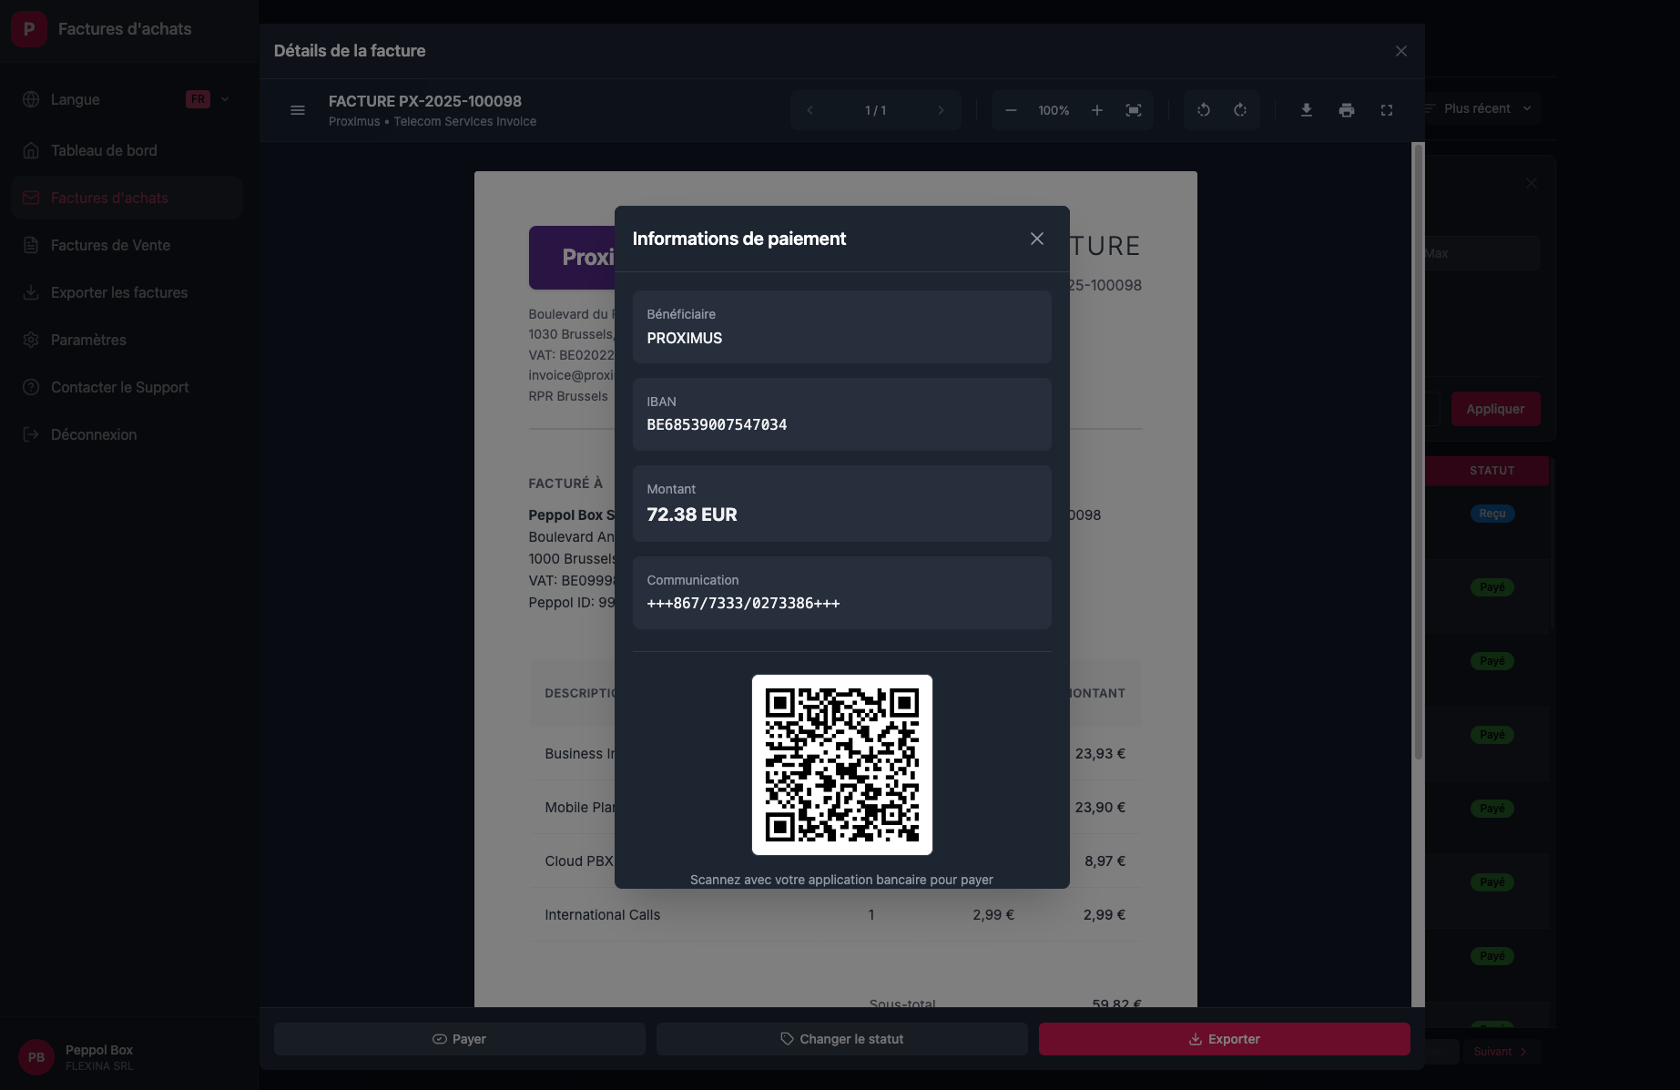The image size is (1680, 1090).
Task: Open Tableau de bord in sidebar
Action: tap(127, 150)
